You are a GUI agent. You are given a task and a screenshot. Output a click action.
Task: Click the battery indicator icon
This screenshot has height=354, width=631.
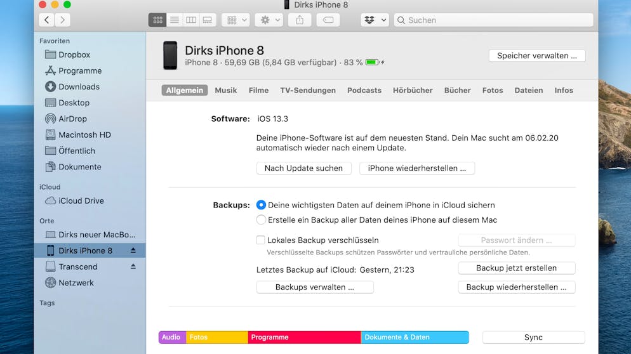[372, 62]
